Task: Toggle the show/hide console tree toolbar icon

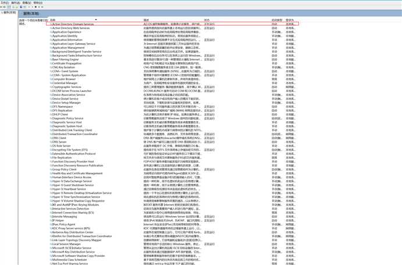Action: click(x=9, y=7)
